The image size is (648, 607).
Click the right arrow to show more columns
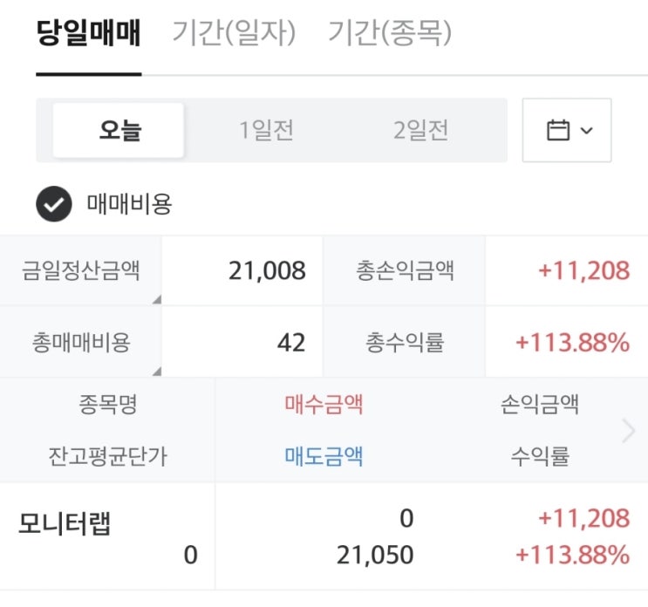(x=628, y=431)
